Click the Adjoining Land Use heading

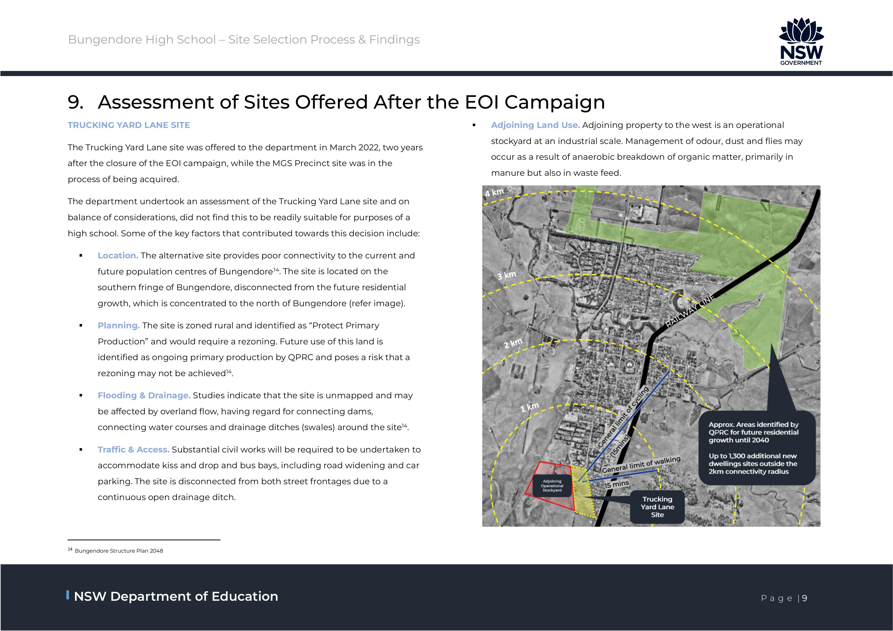coord(535,125)
